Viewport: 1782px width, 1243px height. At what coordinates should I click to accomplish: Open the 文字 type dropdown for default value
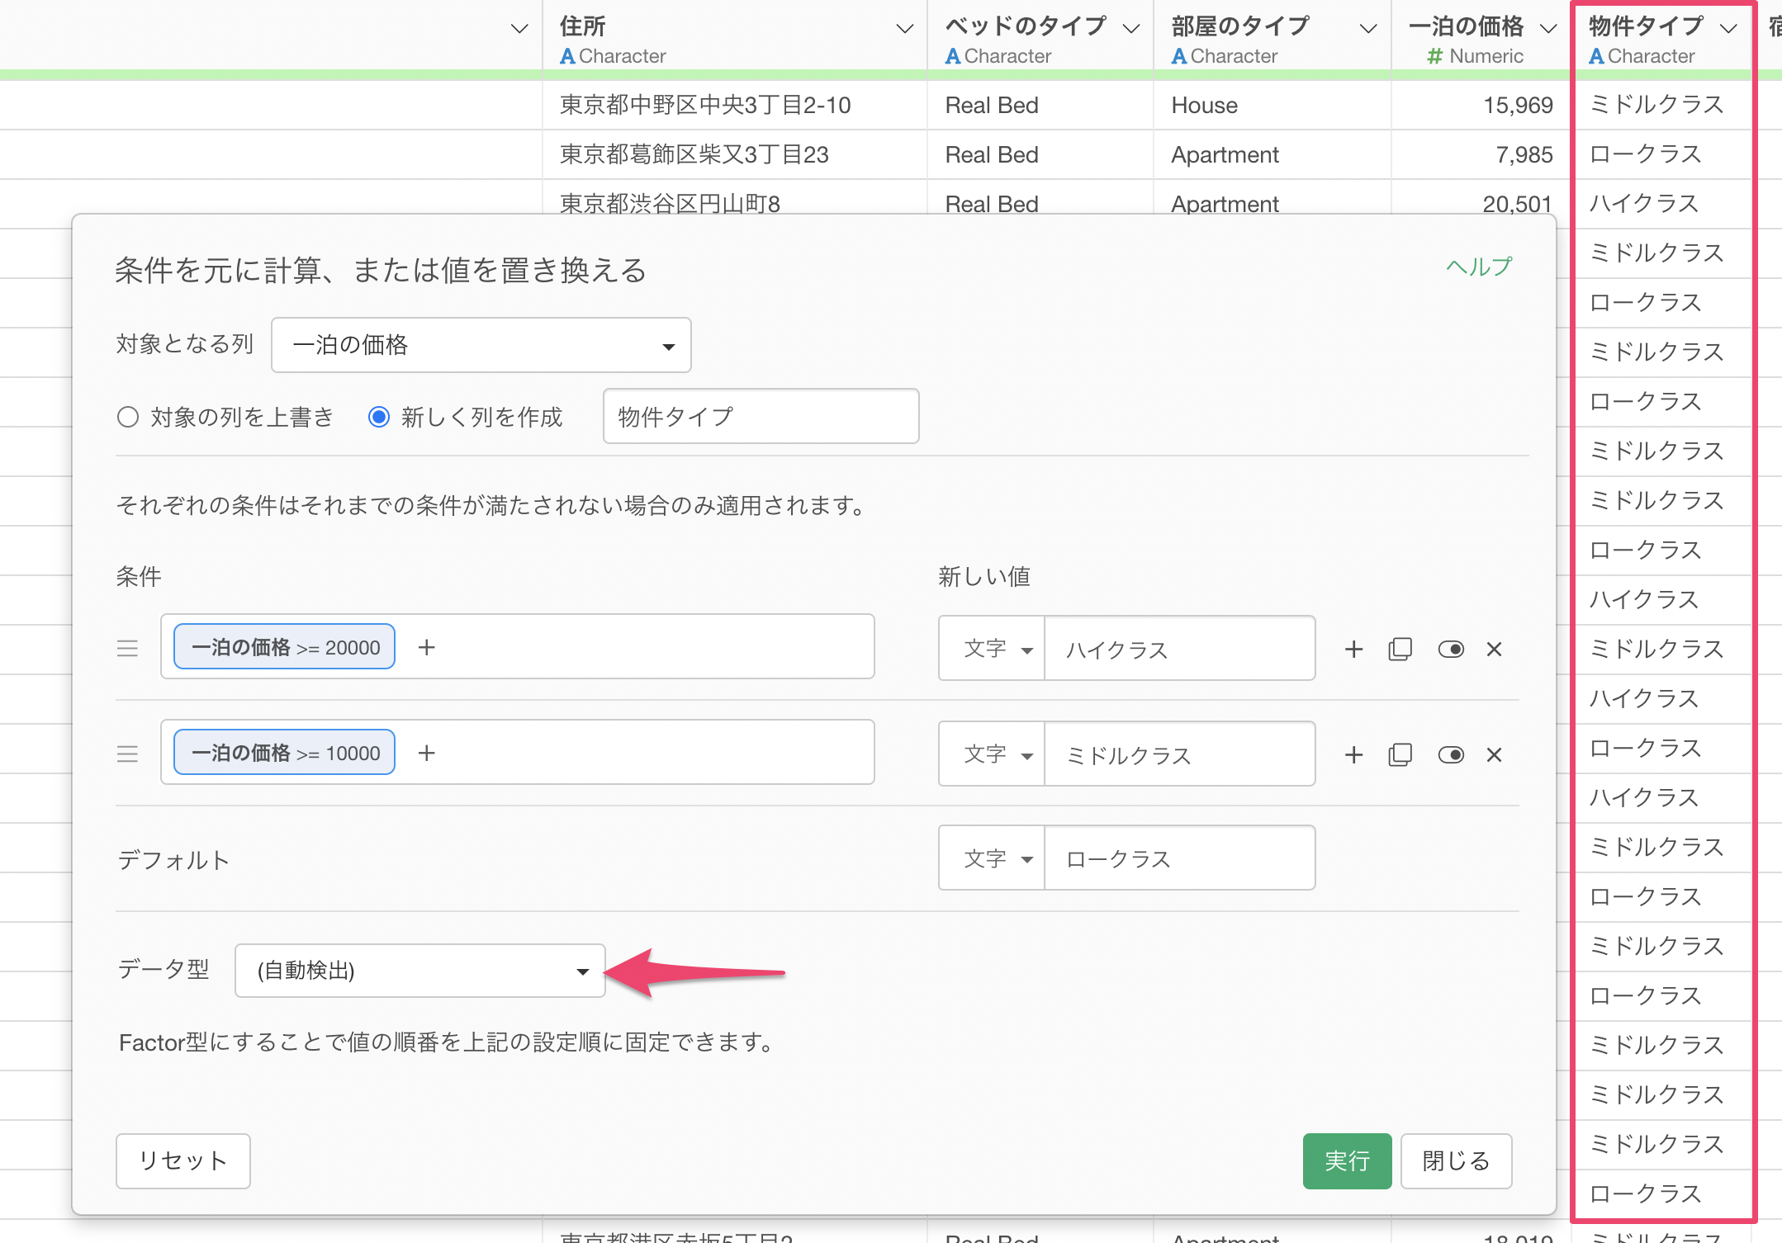993,859
